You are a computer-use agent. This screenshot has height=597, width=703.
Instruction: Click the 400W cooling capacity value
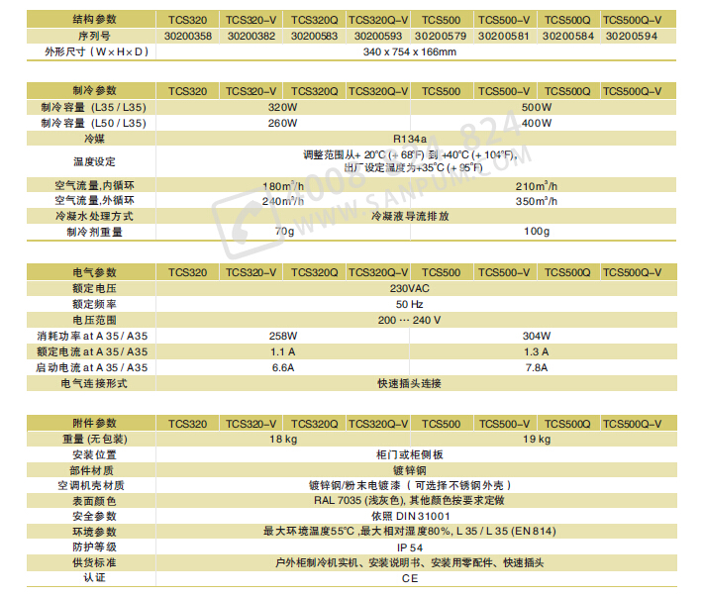(x=536, y=123)
